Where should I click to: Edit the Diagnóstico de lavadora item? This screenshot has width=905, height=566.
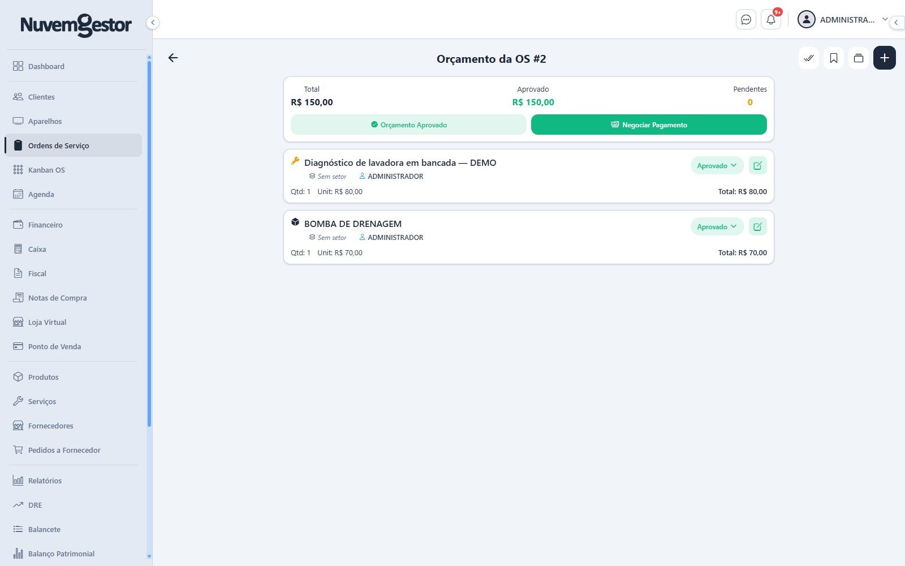pos(758,165)
